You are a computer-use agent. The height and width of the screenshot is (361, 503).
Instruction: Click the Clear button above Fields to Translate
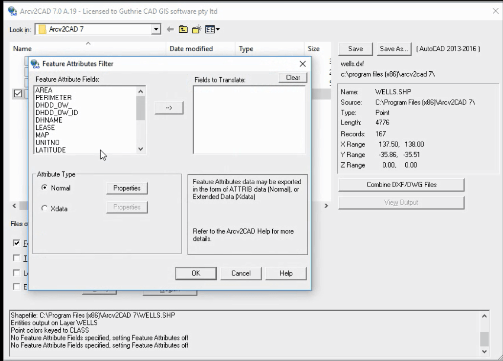point(292,77)
